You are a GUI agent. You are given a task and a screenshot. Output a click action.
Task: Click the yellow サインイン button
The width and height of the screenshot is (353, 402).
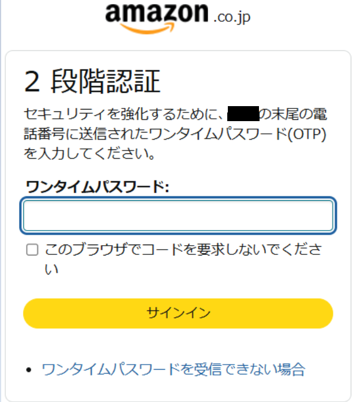tap(178, 313)
